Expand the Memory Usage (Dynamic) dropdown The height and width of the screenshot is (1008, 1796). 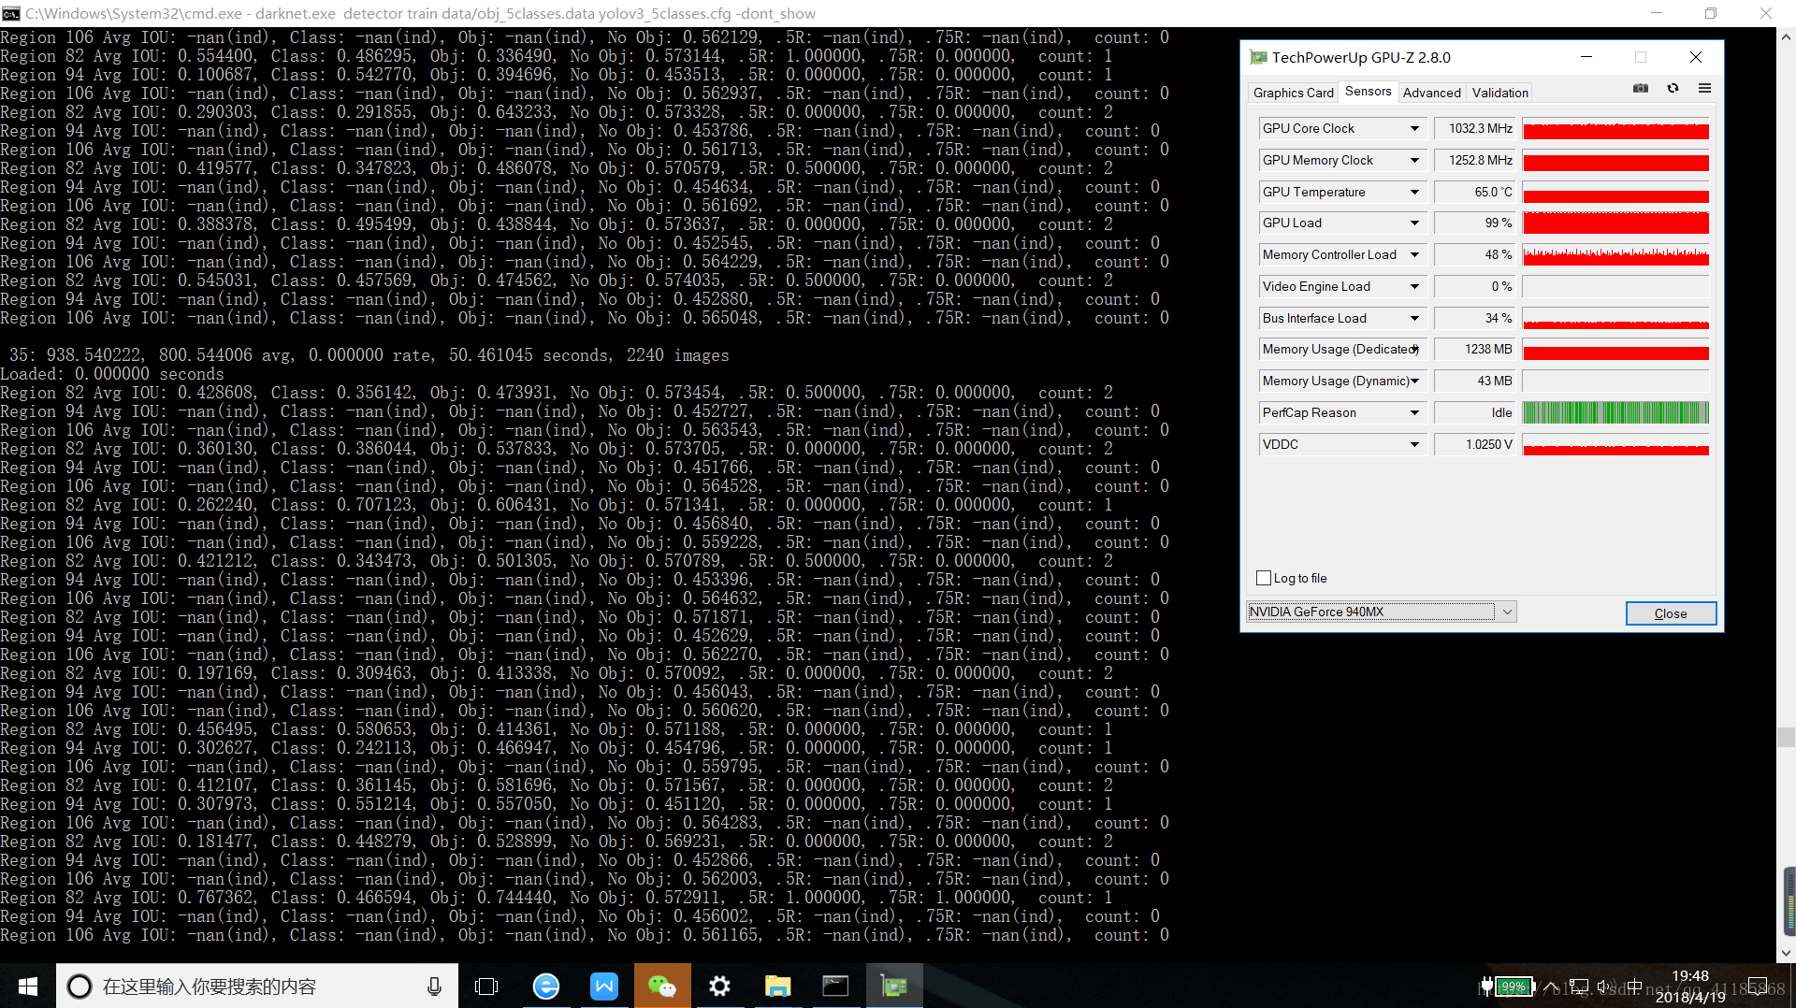(1414, 382)
